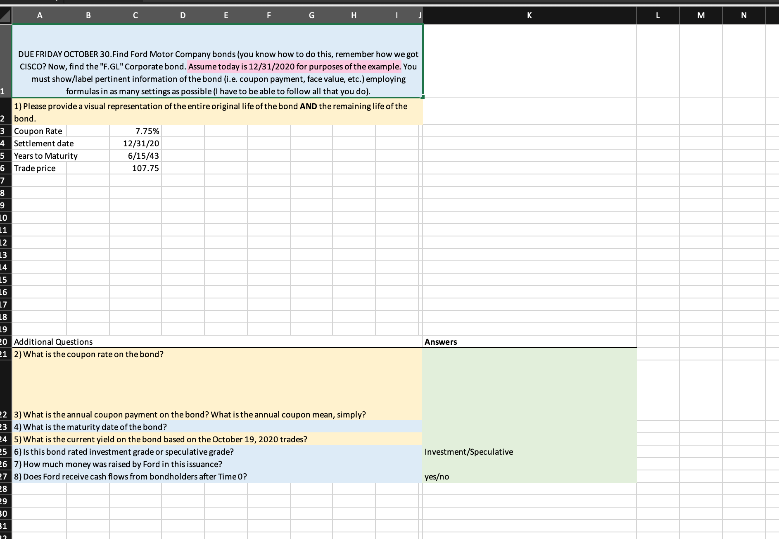Select column C header

135,15
